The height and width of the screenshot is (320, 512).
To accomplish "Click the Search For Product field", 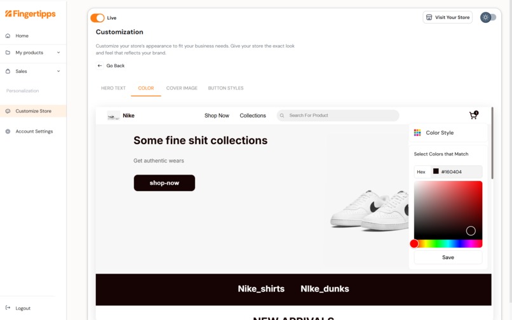I will [x=338, y=116].
